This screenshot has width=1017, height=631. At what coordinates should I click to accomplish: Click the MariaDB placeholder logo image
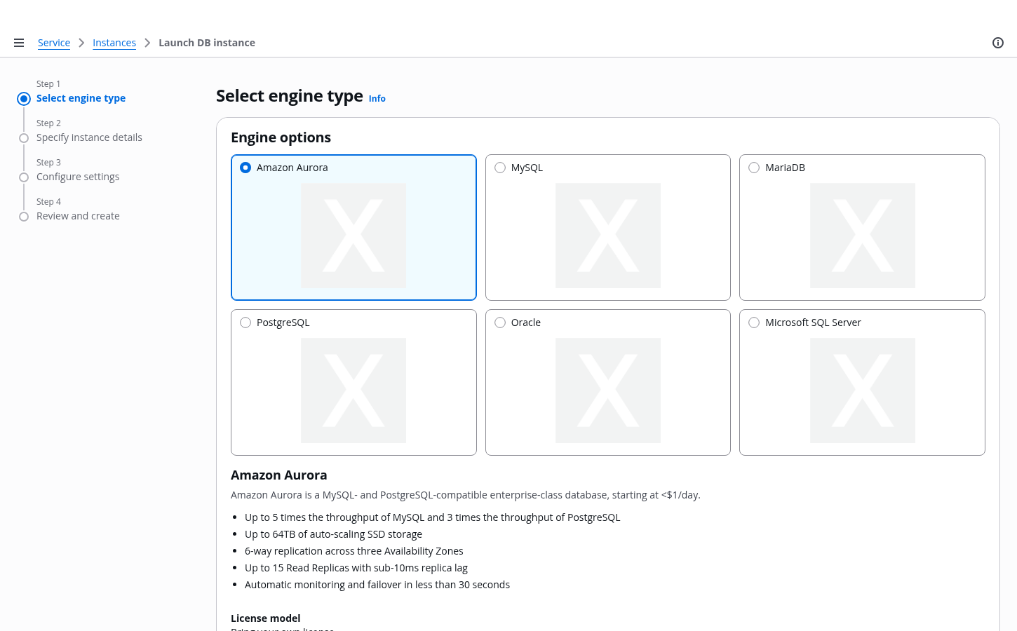(x=863, y=236)
